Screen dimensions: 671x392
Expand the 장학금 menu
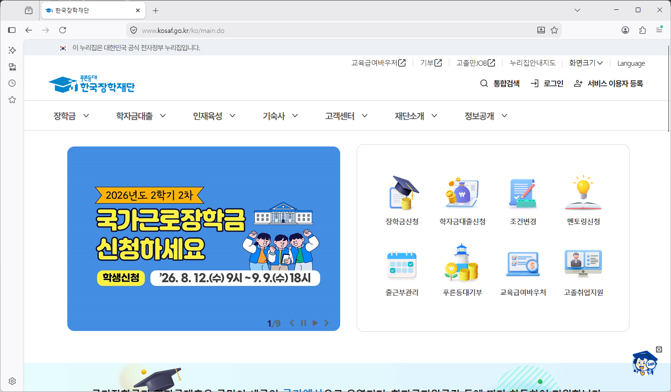72,116
